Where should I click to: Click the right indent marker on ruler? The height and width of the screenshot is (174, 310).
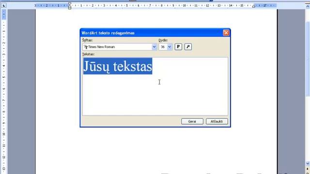pyautogui.click(x=253, y=6)
